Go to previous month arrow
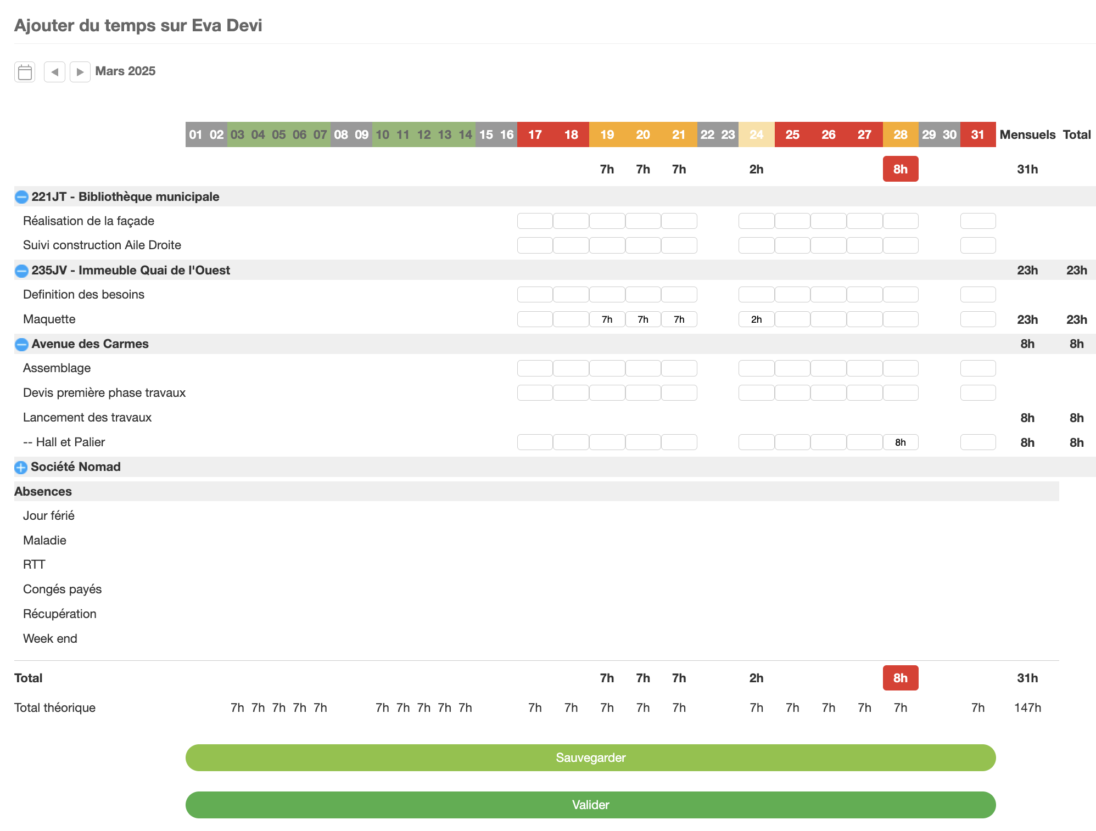 [x=54, y=72]
